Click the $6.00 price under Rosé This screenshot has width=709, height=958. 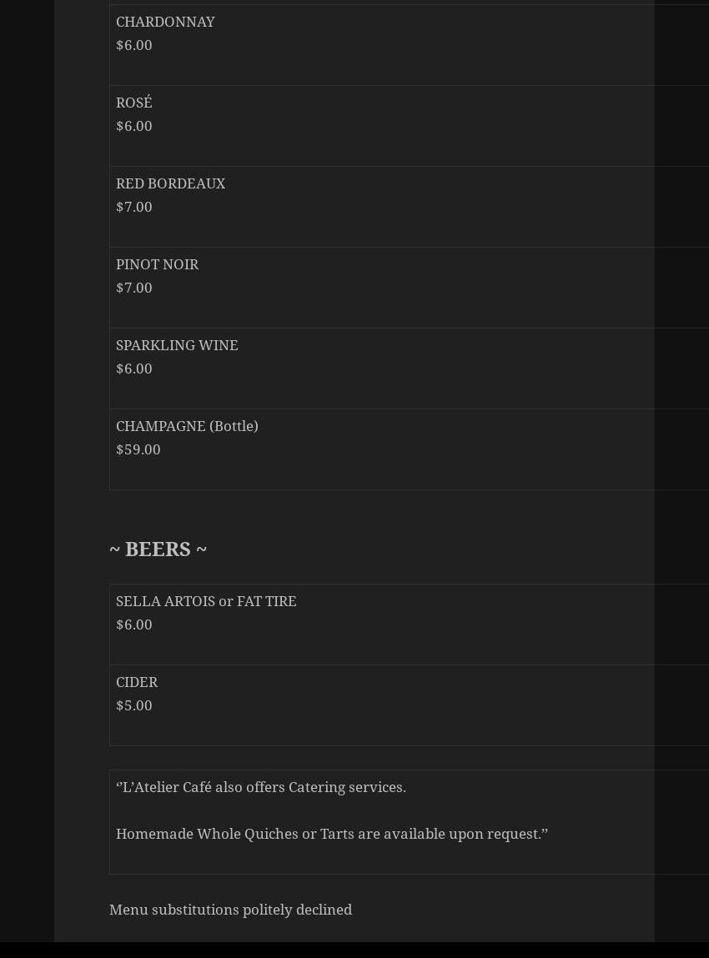[134, 127]
